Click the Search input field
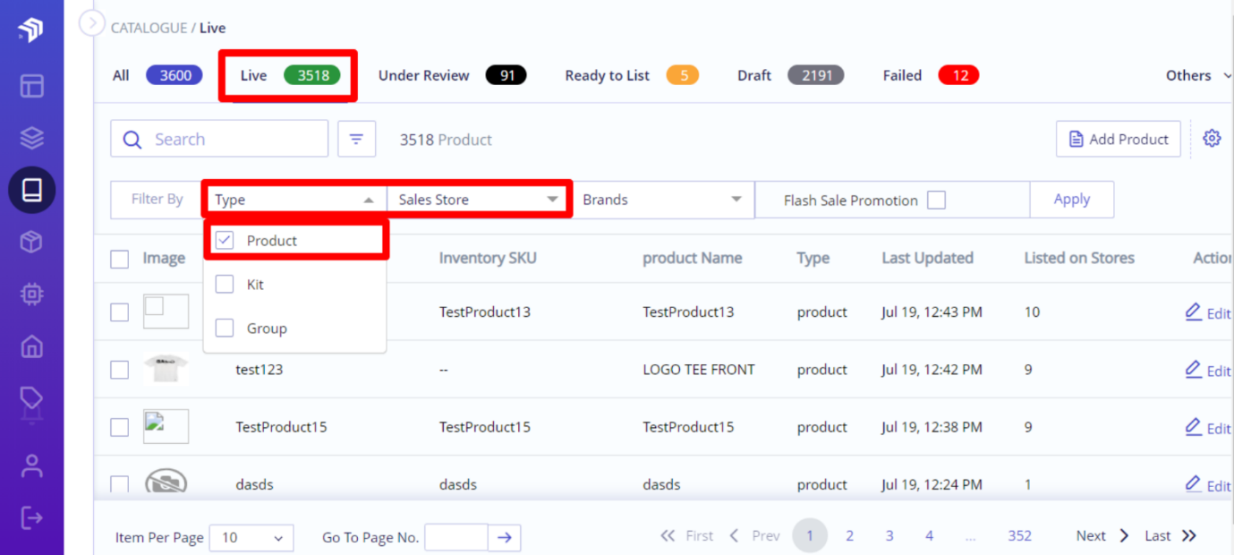 tap(219, 139)
